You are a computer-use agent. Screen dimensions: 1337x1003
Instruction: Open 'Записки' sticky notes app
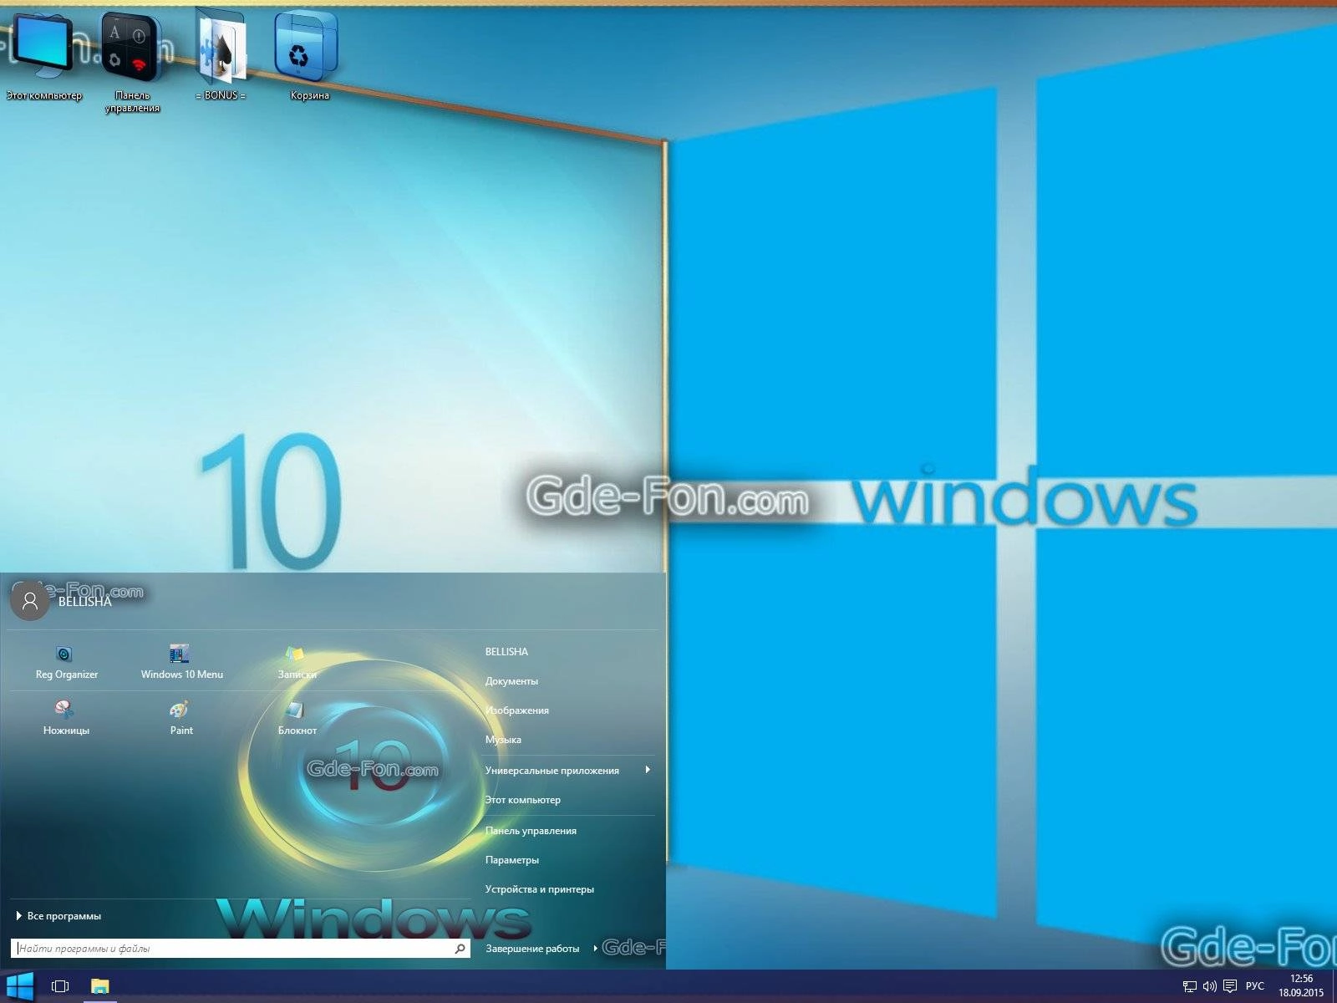(x=297, y=662)
